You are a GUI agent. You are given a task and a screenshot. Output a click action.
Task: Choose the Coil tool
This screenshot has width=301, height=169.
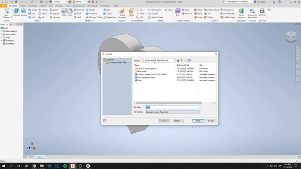coord(32,17)
